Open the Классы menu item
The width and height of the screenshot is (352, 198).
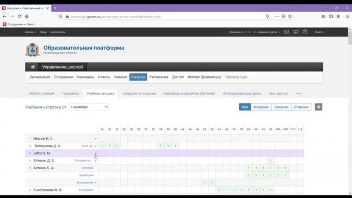pos(104,77)
